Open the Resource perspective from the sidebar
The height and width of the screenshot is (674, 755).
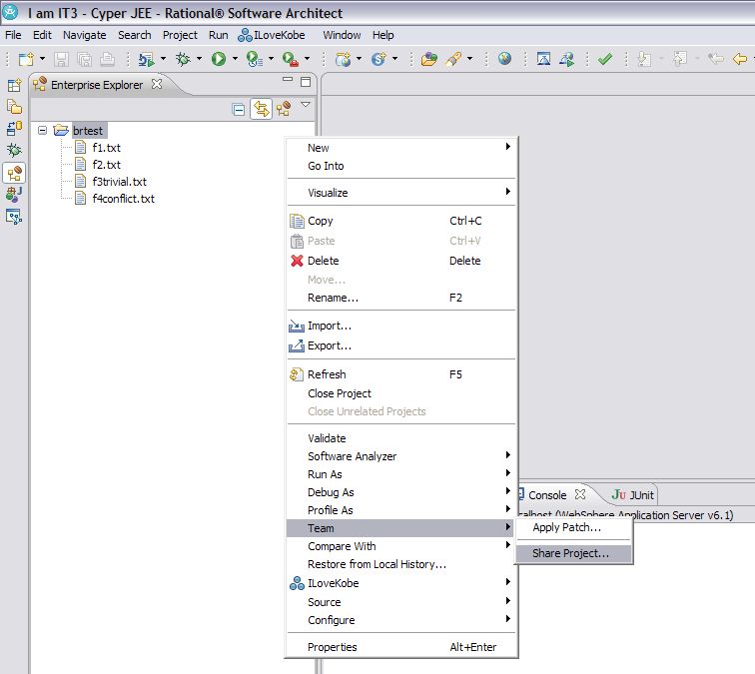click(14, 107)
